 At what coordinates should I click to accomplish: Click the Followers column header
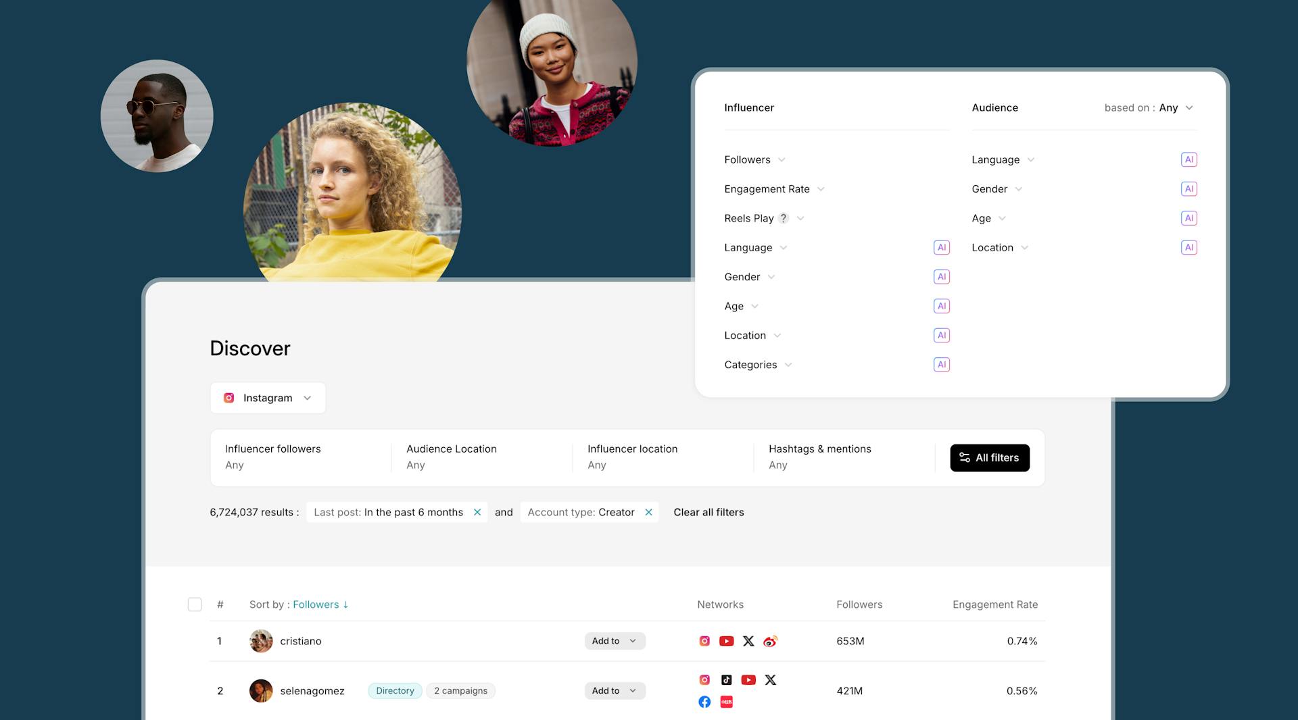click(x=859, y=605)
